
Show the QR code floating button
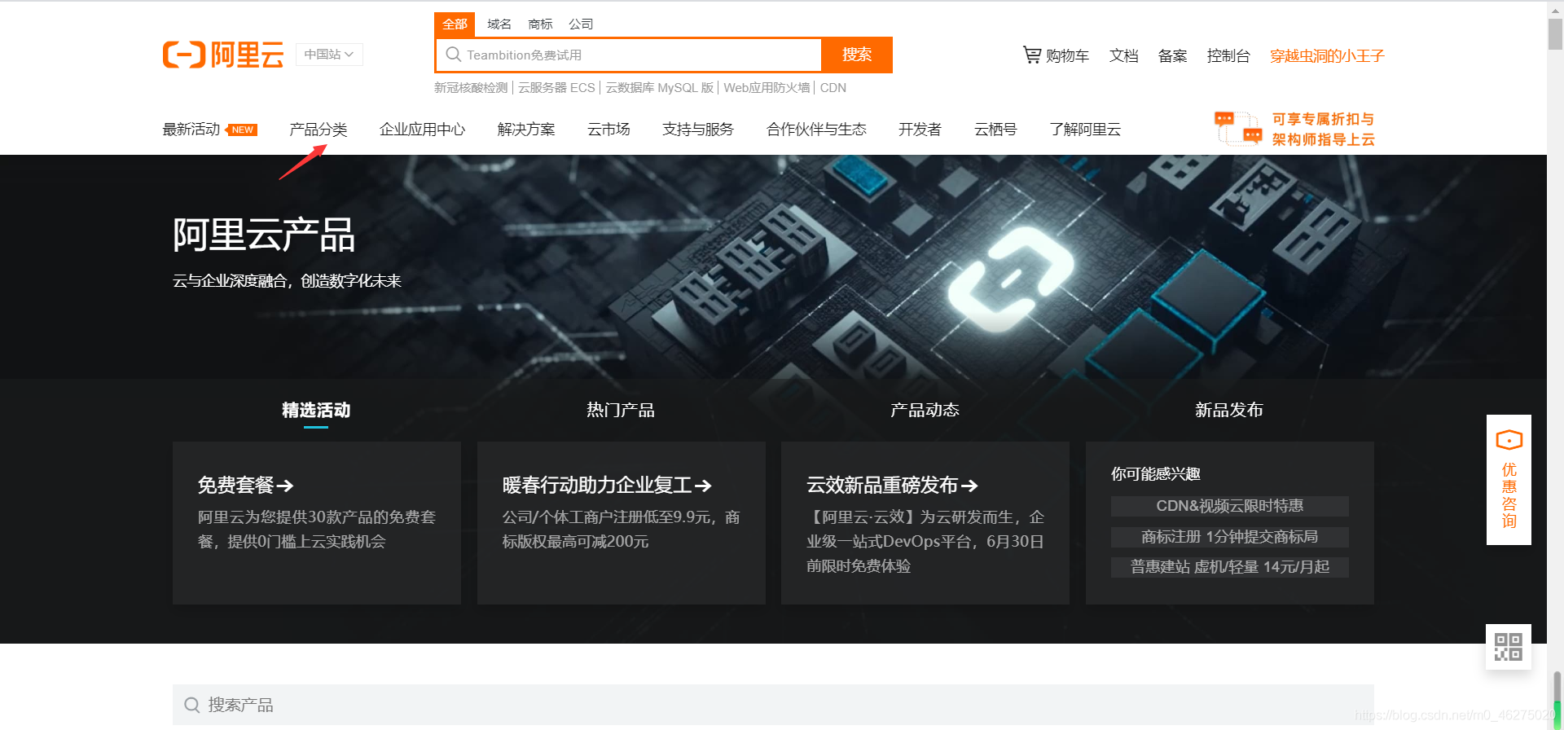(x=1509, y=647)
